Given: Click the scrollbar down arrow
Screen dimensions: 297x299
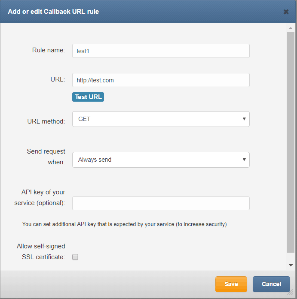Looking at the screenshot, I should pos(291,265).
